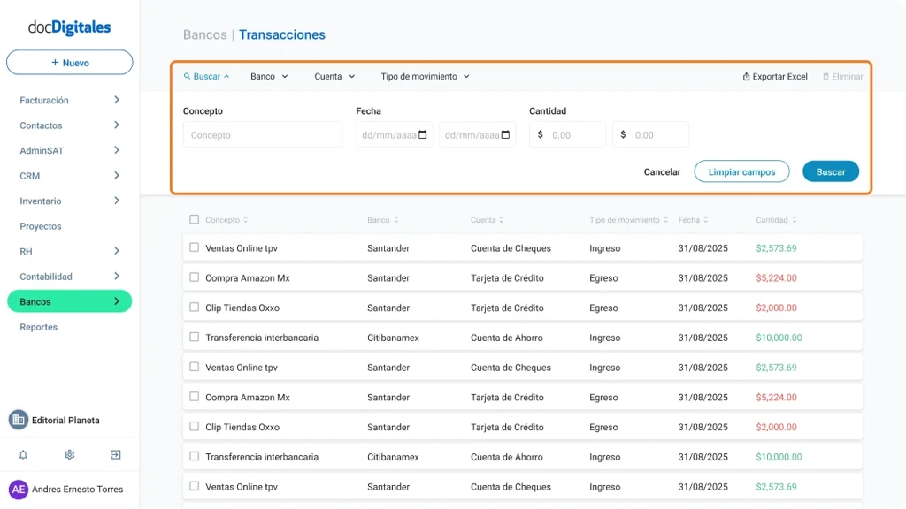Go to the Bancos section tab

[204, 34]
